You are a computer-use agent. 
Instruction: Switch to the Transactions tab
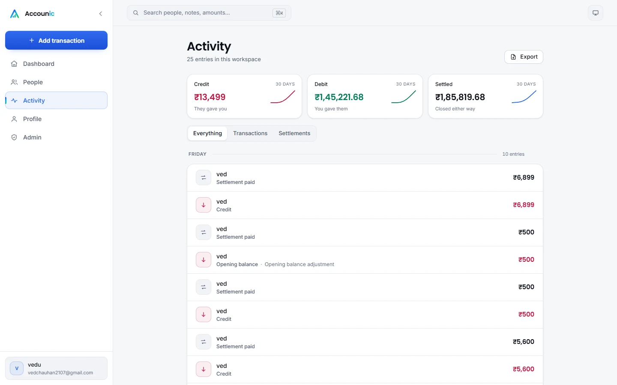[250, 133]
